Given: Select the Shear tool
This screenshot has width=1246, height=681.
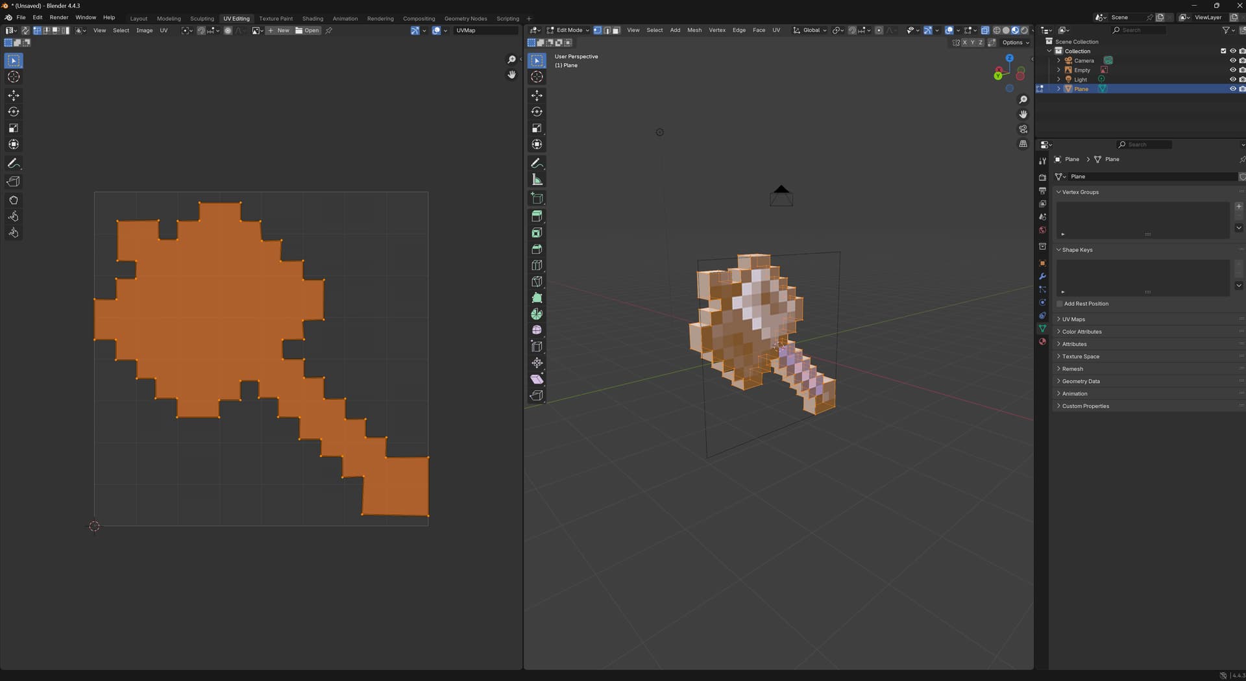Looking at the screenshot, I should click(x=537, y=378).
